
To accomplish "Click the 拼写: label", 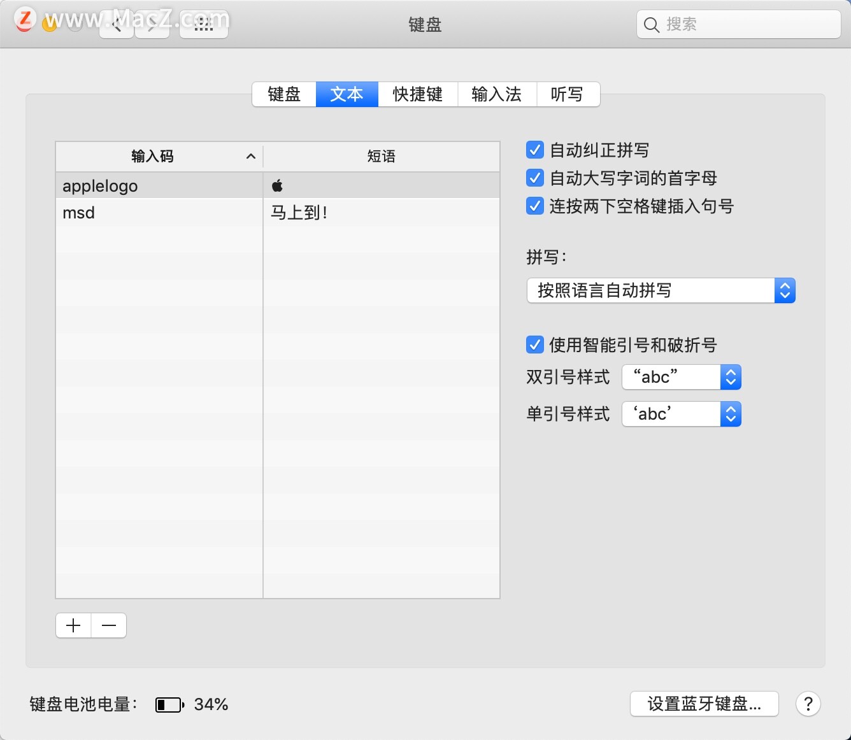I will pyautogui.click(x=546, y=257).
